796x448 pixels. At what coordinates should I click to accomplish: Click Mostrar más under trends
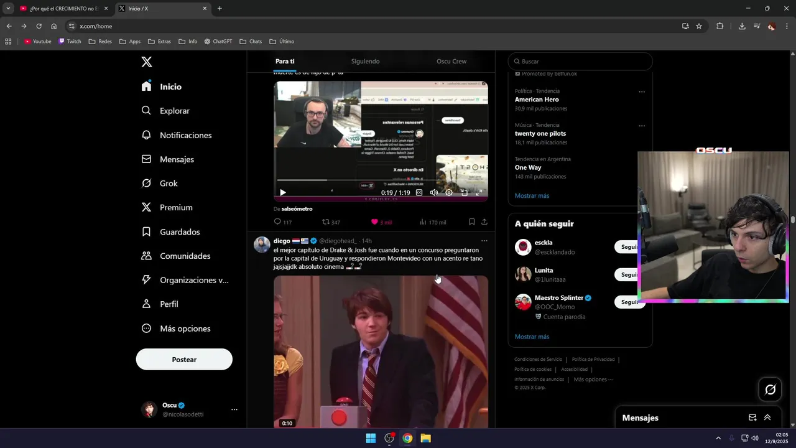click(x=532, y=195)
